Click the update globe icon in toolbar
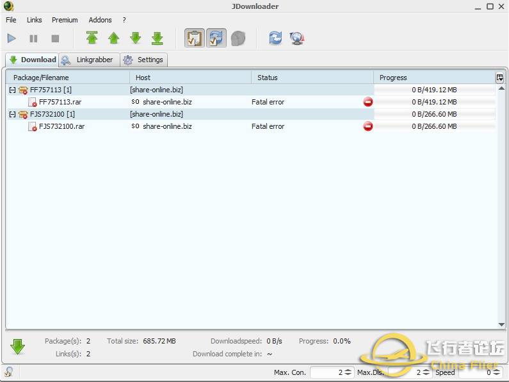The image size is (509, 382). pyautogui.click(x=297, y=38)
